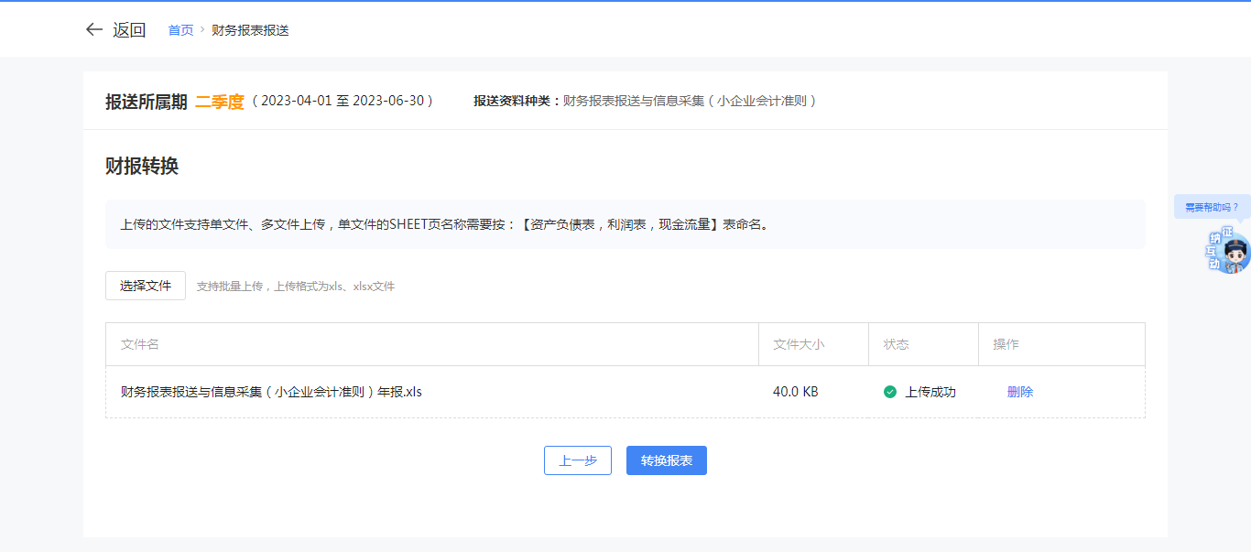The height and width of the screenshot is (552, 1251).
Task: Click the breadcrumb chevron separator
Action: coord(202,30)
